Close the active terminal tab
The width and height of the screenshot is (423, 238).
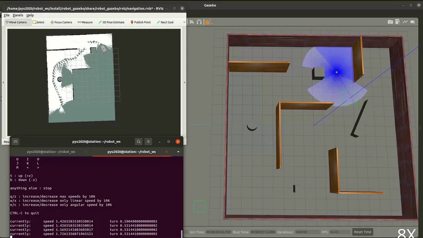coord(167,152)
